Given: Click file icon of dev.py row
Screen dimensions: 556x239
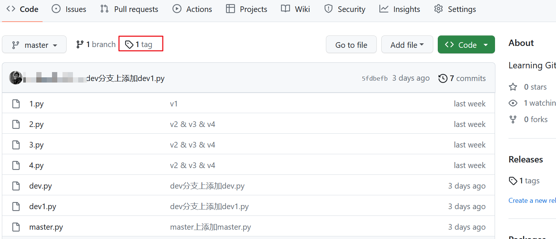Looking at the screenshot, I should coord(16,186).
